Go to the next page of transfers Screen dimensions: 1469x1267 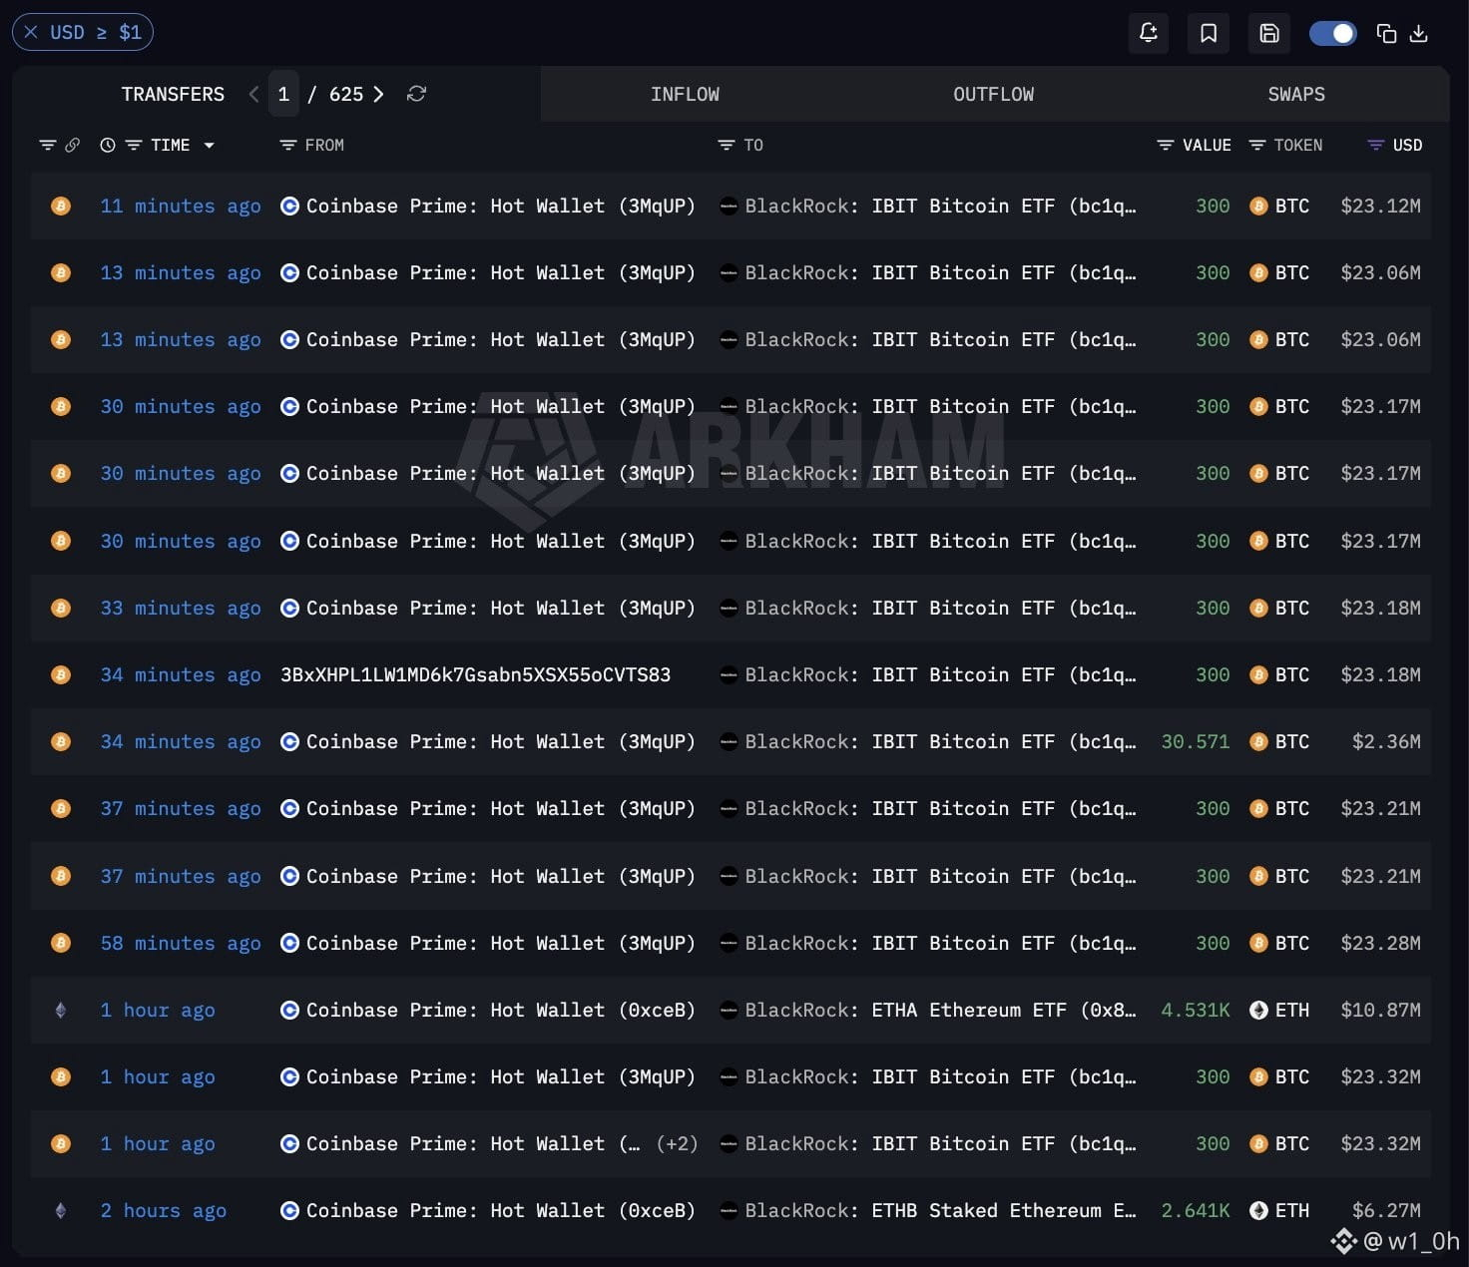378,94
